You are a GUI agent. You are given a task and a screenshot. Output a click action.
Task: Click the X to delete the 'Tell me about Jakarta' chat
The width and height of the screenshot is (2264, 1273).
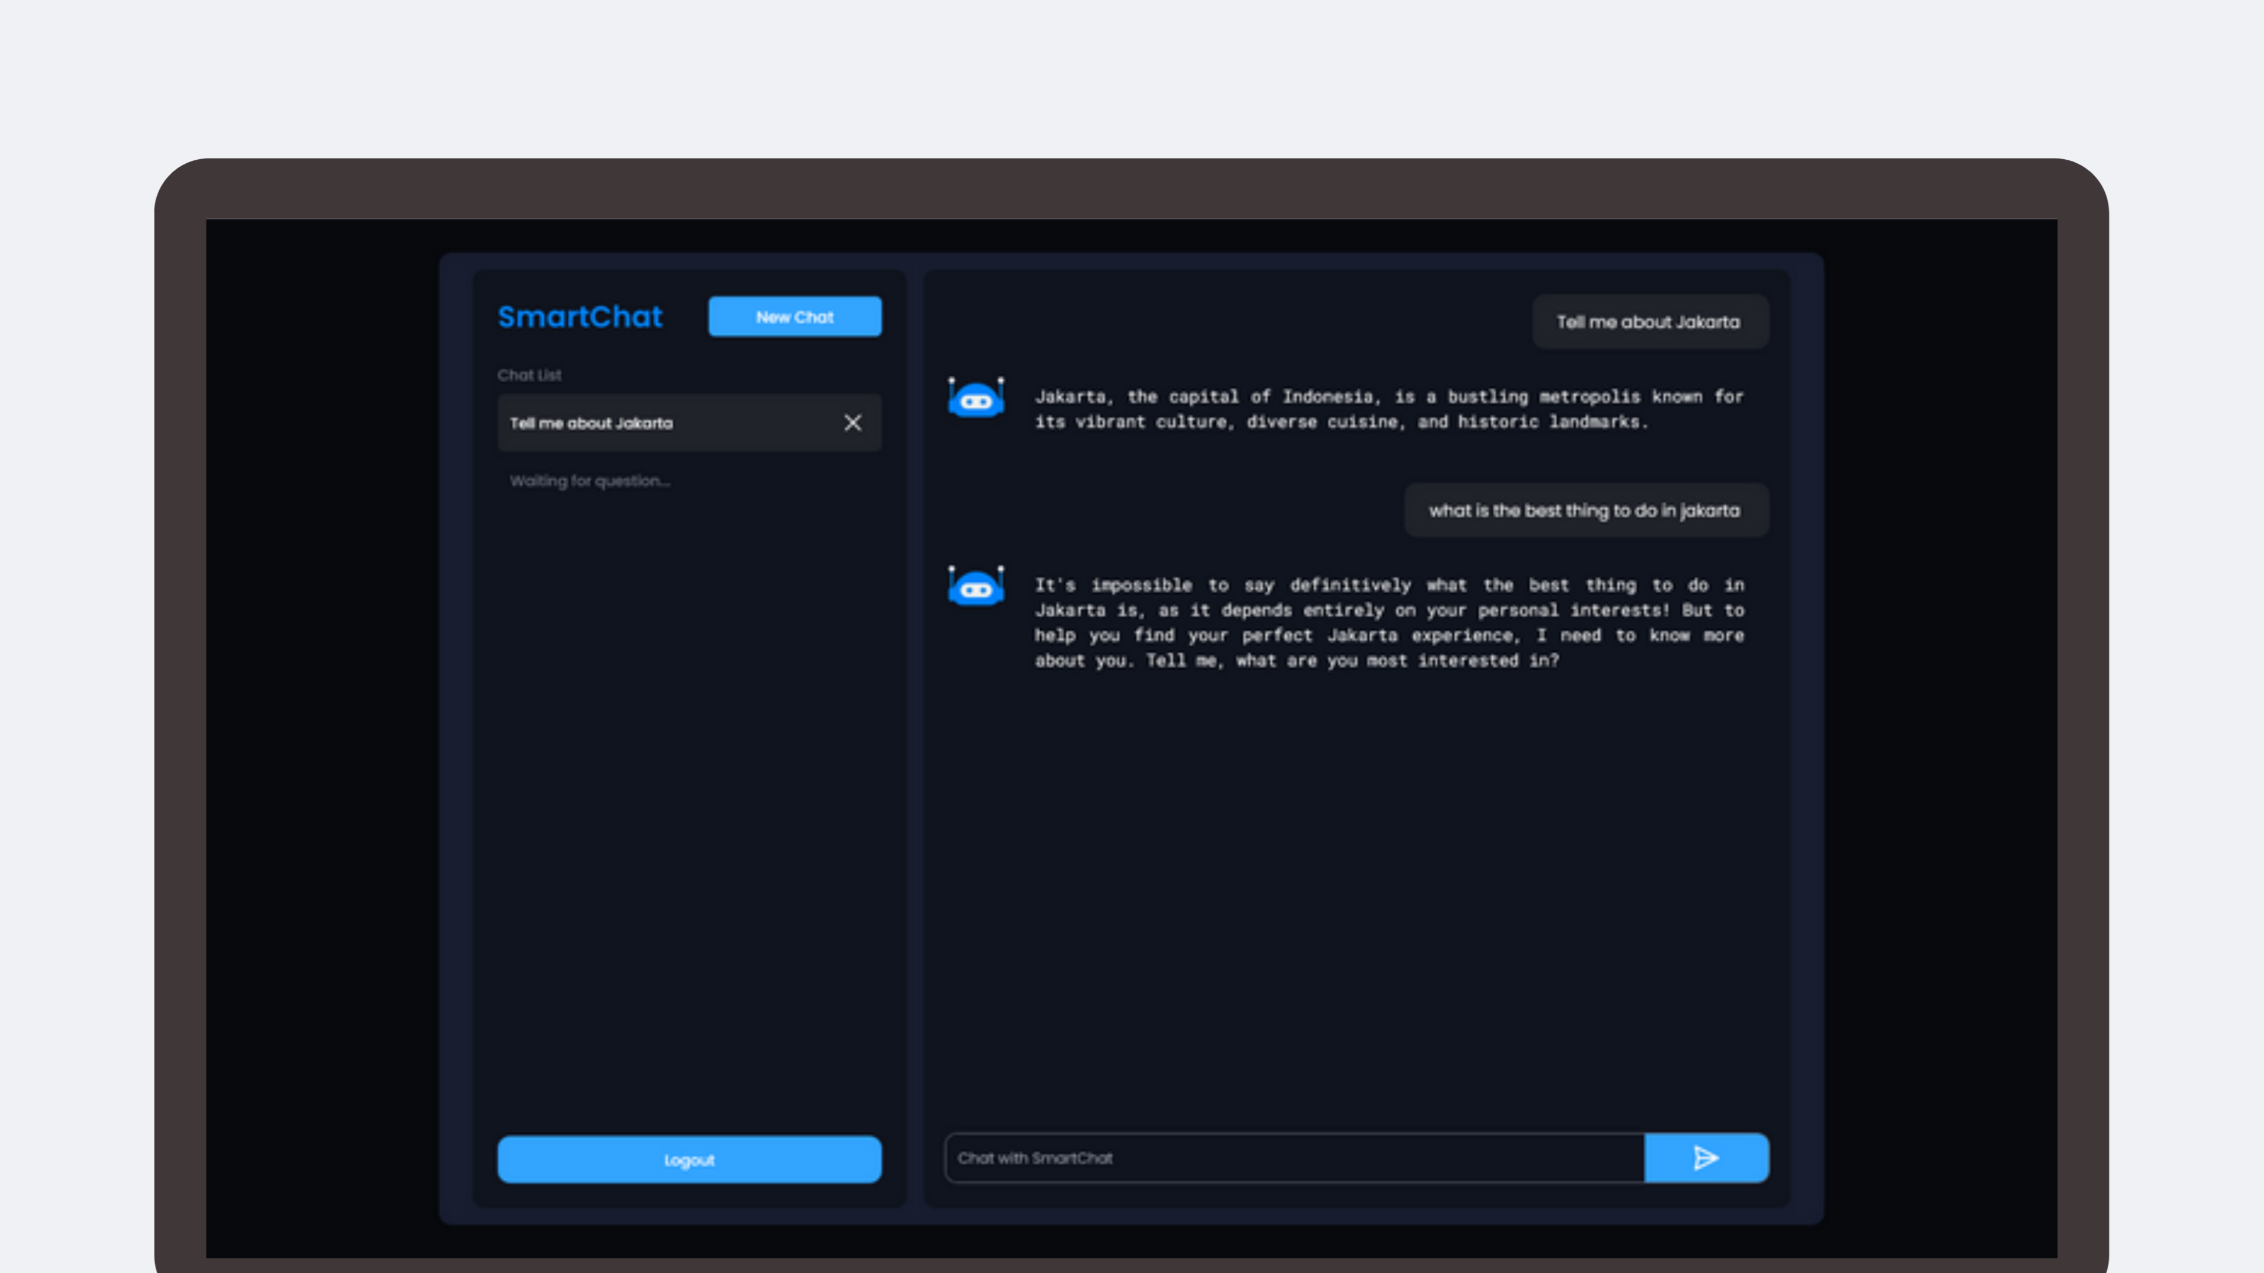[851, 423]
